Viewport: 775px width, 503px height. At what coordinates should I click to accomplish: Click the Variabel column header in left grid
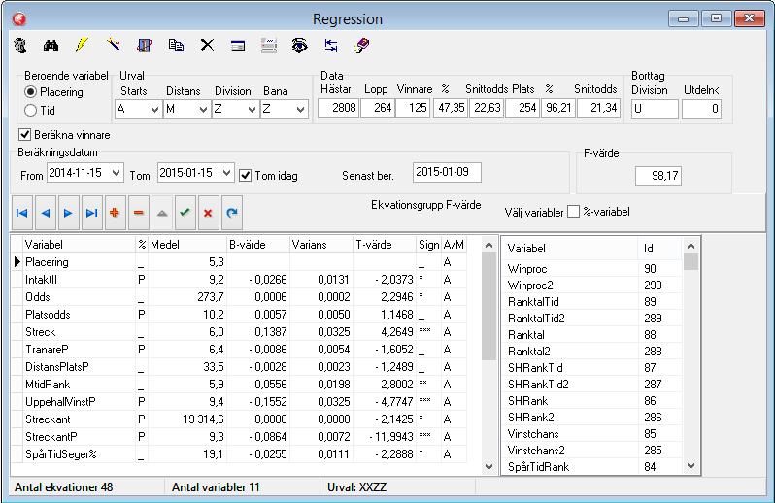pyautogui.click(x=79, y=245)
